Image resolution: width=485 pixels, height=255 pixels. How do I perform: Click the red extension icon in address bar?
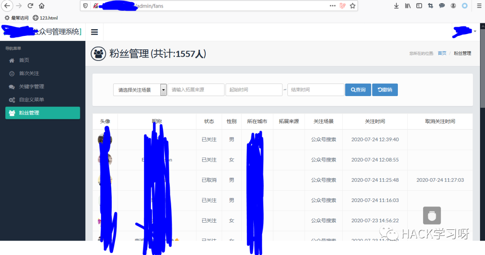click(342, 5)
